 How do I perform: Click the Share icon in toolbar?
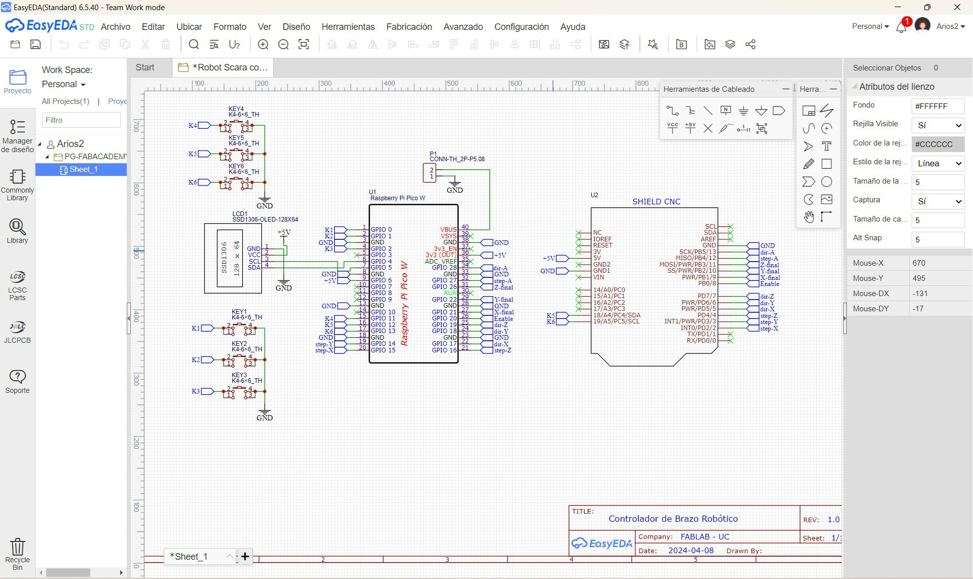pos(750,45)
